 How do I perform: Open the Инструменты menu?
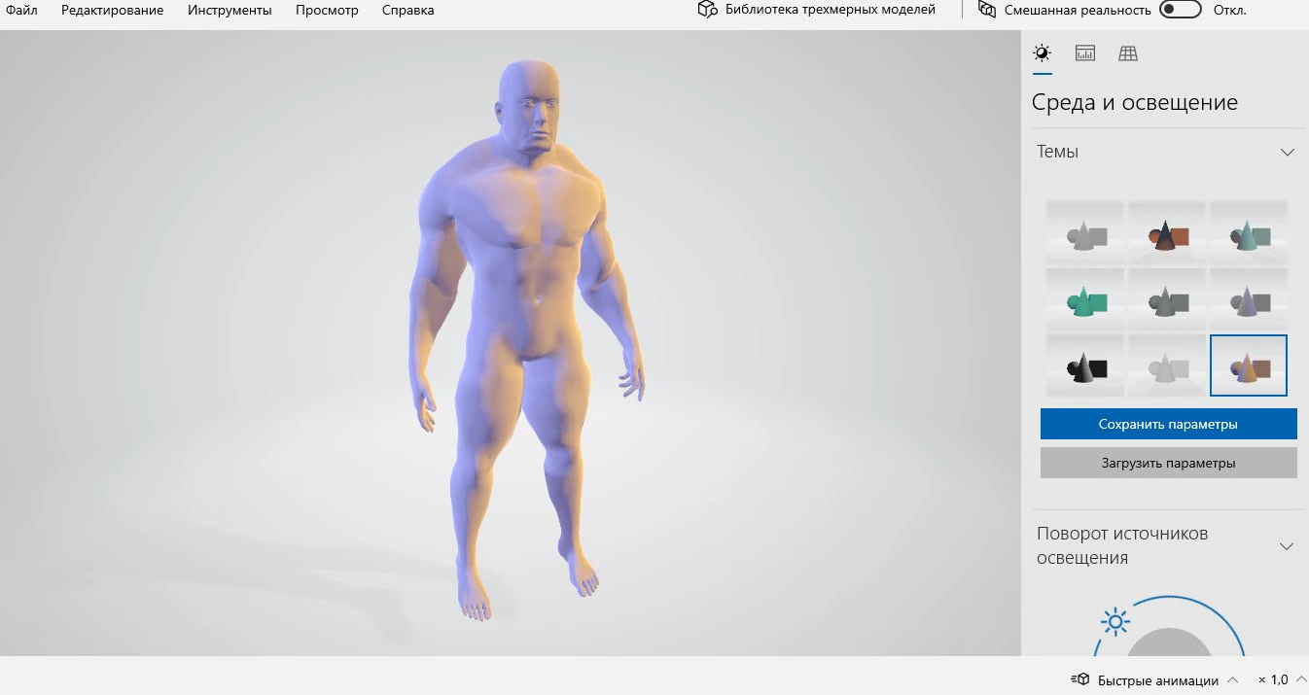tap(229, 10)
